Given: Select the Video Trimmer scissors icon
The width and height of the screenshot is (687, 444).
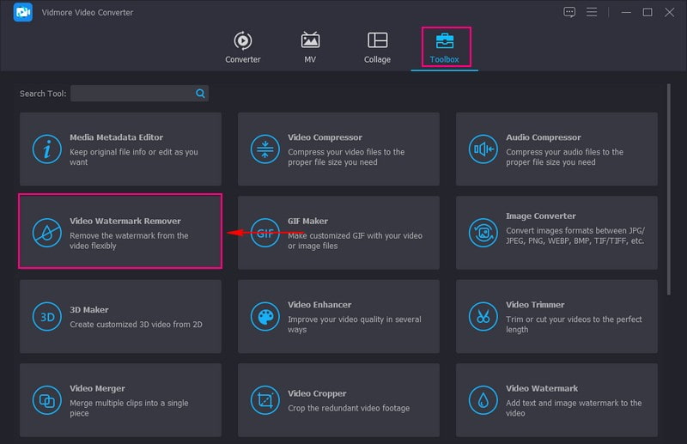Looking at the screenshot, I should pyautogui.click(x=483, y=316).
